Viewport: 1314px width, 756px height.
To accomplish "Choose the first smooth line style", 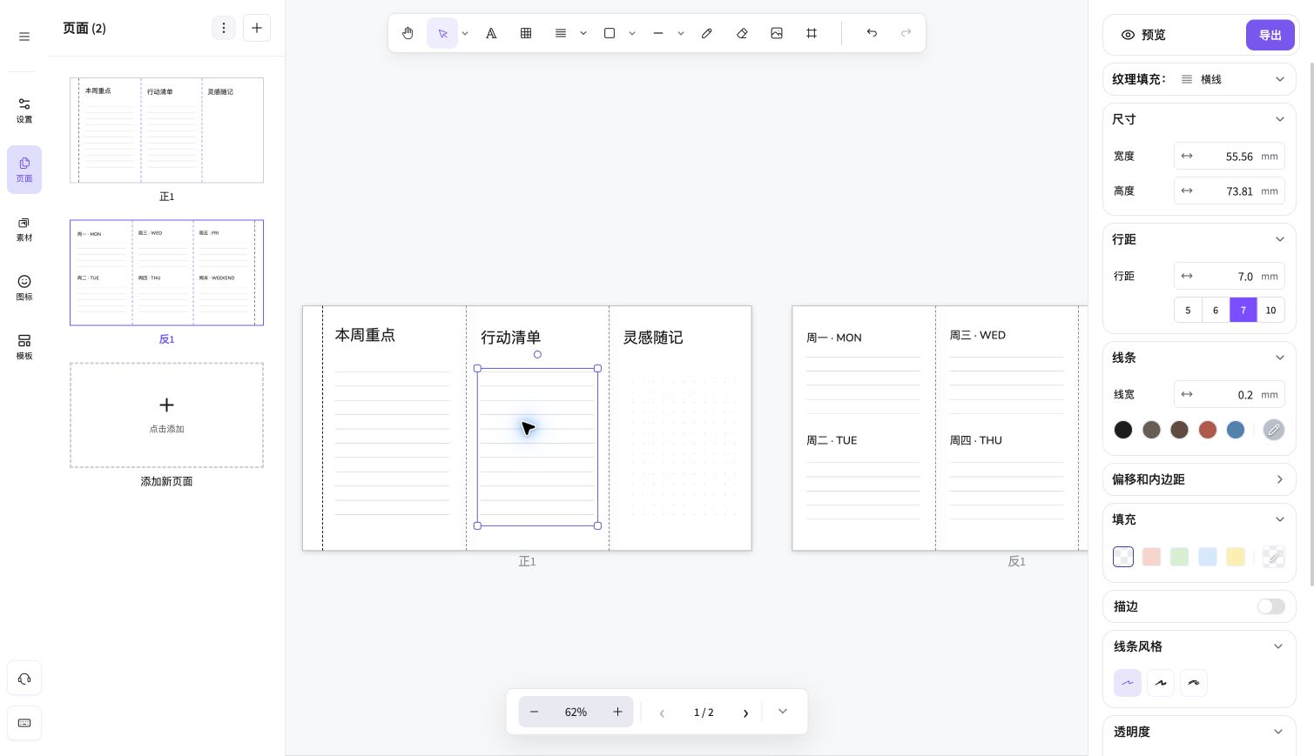I will coord(1128,683).
